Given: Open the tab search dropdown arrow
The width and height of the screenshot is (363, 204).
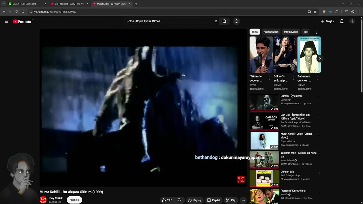Looking at the screenshot, I should tap(3, 4).
